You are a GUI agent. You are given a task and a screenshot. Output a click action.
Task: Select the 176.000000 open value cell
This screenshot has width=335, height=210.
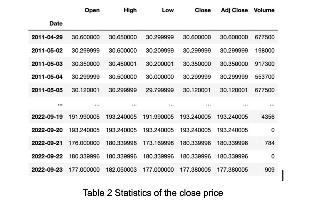point(84,143)
